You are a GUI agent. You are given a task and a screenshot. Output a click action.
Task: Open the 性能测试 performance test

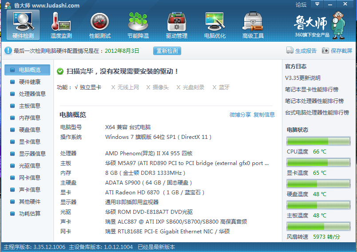[x=100, y=25]
